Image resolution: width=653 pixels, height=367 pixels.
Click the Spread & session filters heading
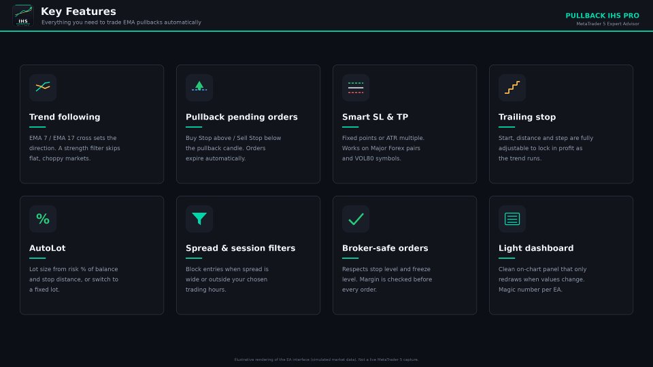pos(240,248)
